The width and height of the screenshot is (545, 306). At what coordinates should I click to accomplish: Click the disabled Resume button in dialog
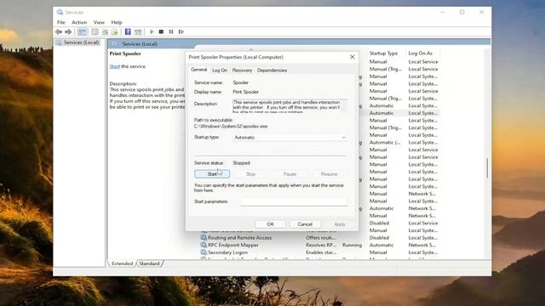330,173
